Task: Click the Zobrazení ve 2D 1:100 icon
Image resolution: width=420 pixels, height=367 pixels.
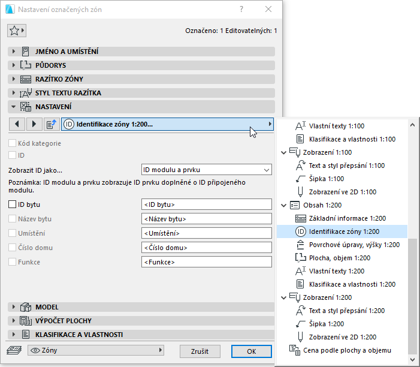Action: pyautogui.click(x=300, y=192)
